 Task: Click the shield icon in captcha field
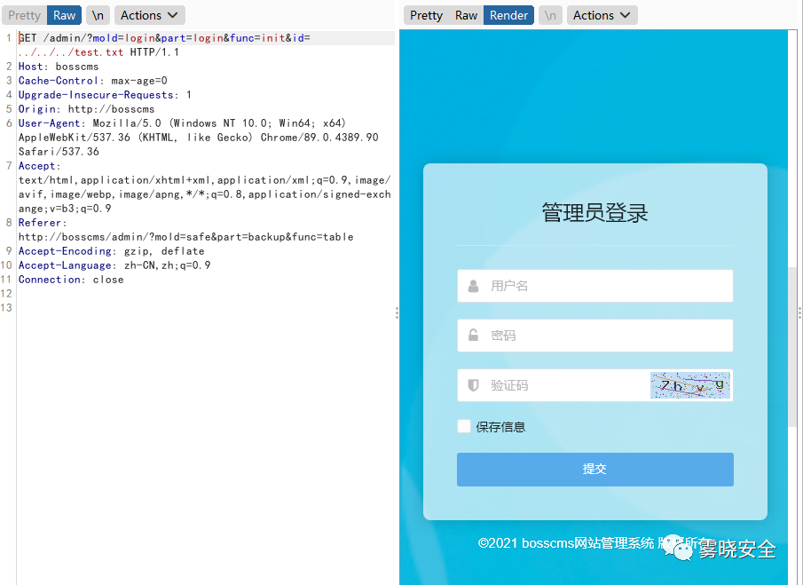pyautogui.click(x=473, y=385)
